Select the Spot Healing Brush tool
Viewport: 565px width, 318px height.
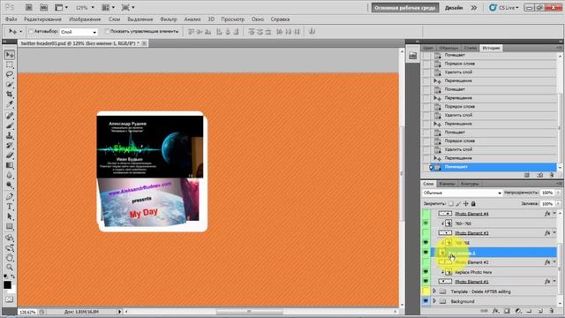point(10,116)
